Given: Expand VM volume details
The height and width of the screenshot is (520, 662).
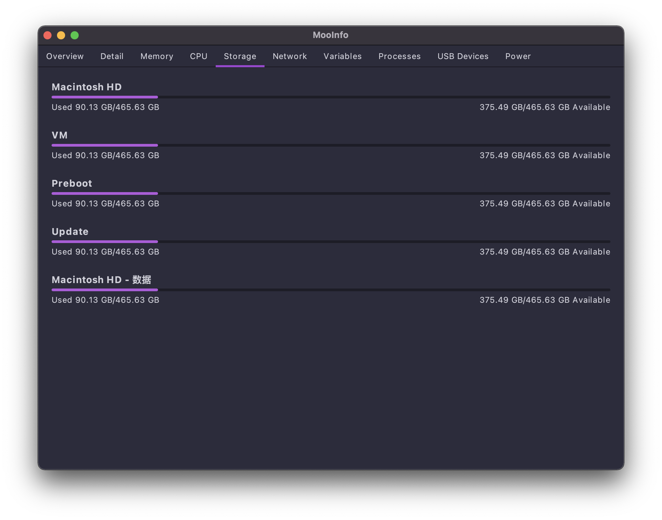Looking at the screenshot, I should click(x=59, y=135).
